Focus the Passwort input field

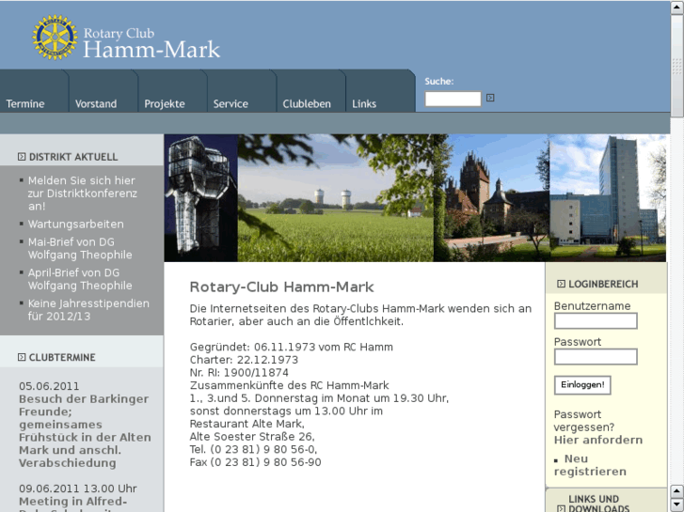point(596,357)
